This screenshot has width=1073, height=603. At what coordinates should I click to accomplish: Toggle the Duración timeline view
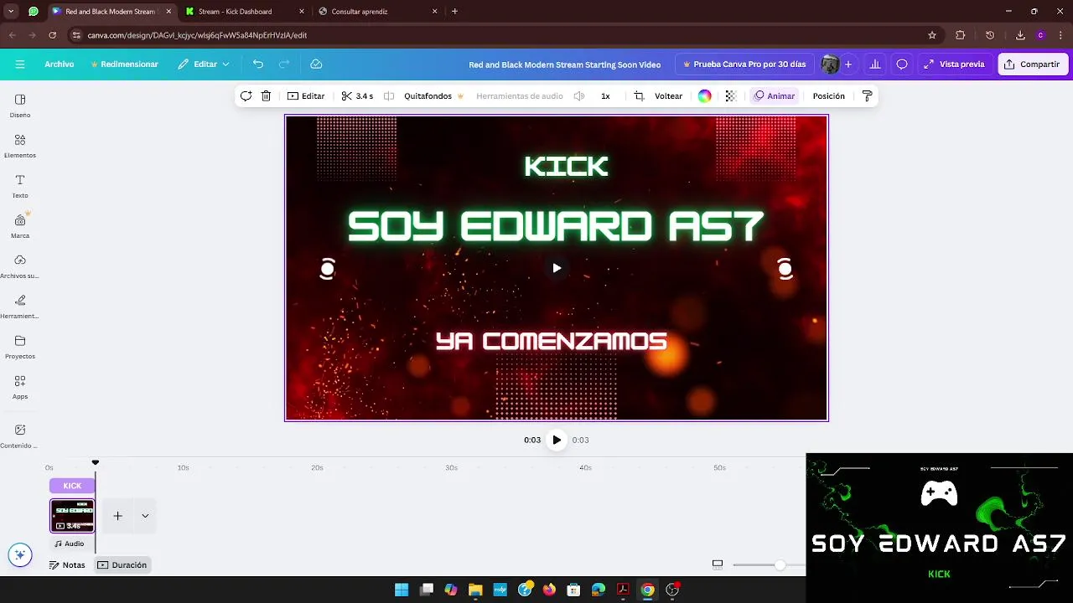[122, 565]
